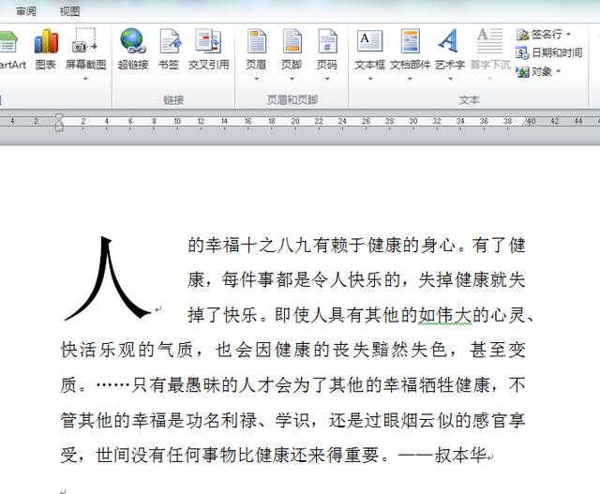The width and height of the screenshot is (600, 494).
Task: Insert date and time (日期和时间)
Action: click(x=549, y=52)
